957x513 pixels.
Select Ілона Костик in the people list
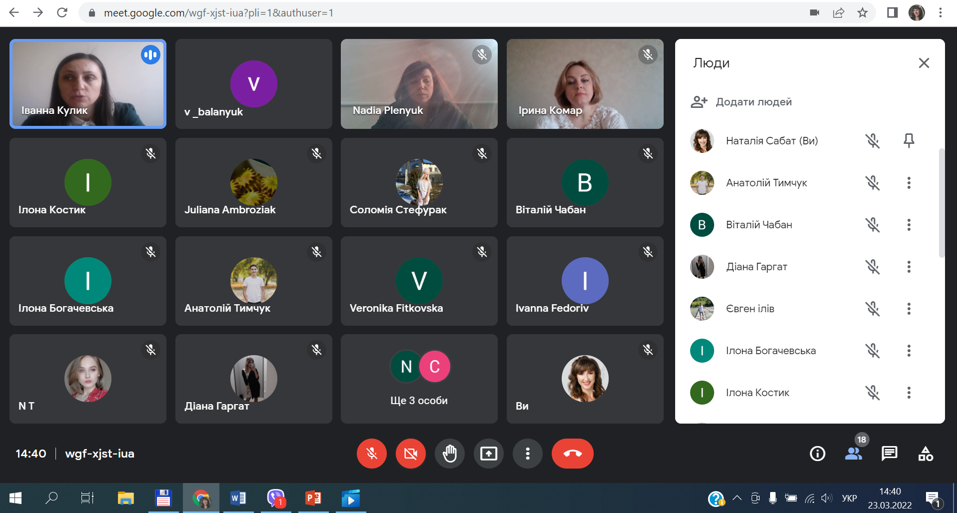click(x=757, y=393)
